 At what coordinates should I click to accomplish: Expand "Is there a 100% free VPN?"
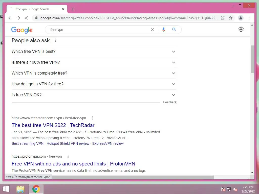coord(94,62)
